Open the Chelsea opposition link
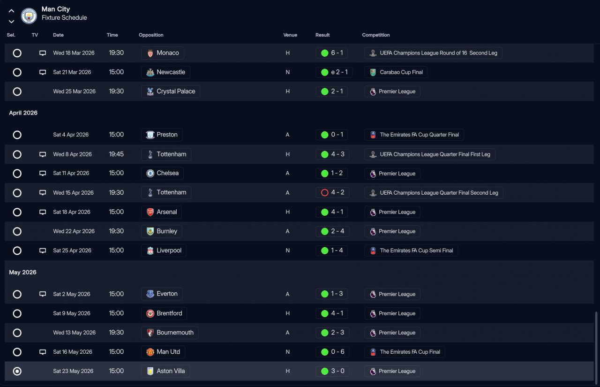 (167, 174)
